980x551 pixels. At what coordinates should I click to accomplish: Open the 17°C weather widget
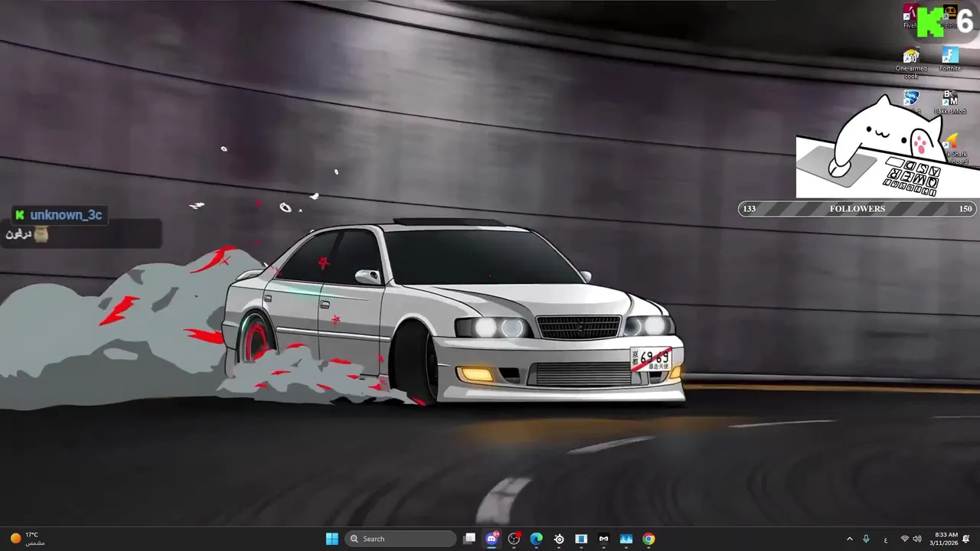point(26,539)
